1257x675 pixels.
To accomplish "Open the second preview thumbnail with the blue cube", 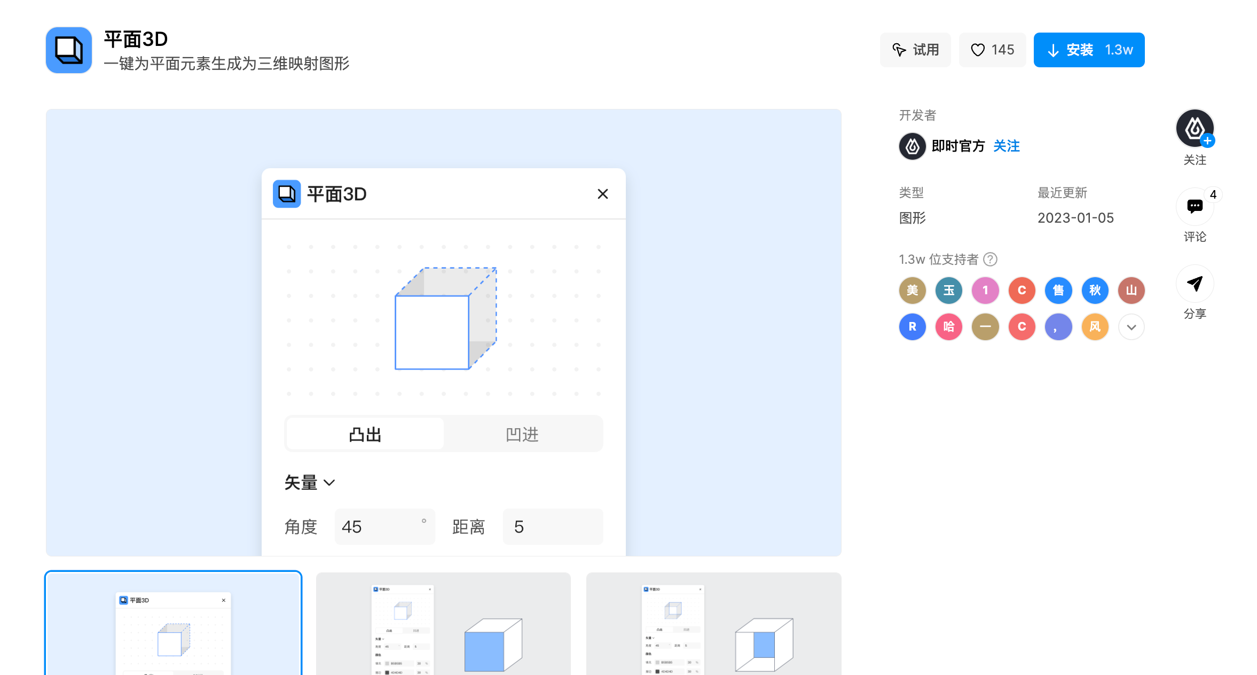I will tap(443, 624).
